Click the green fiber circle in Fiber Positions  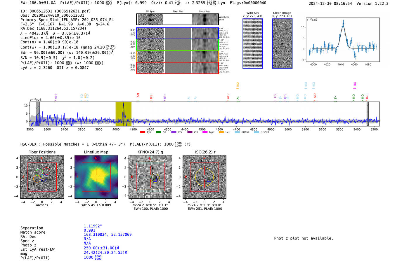(39, 172)
